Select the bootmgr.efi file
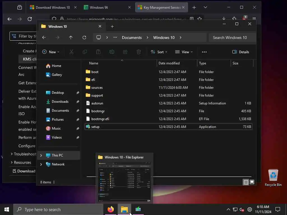 (x=168, y=119)
